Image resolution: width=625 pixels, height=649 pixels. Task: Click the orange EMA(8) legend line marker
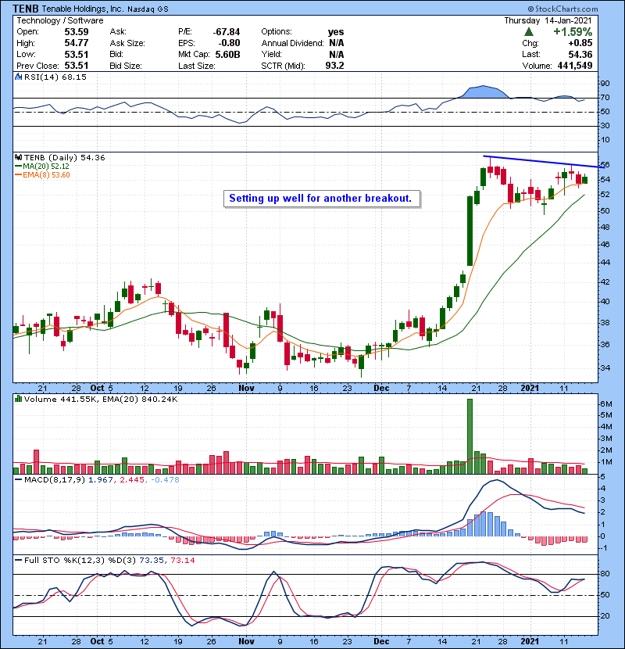[x=18, y=174]
